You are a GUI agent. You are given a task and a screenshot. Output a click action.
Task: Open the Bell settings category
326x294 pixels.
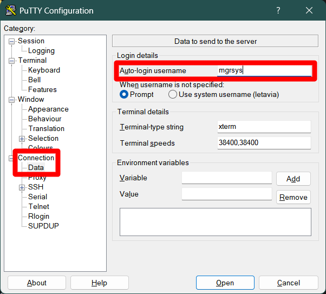[x=34, y=80]
